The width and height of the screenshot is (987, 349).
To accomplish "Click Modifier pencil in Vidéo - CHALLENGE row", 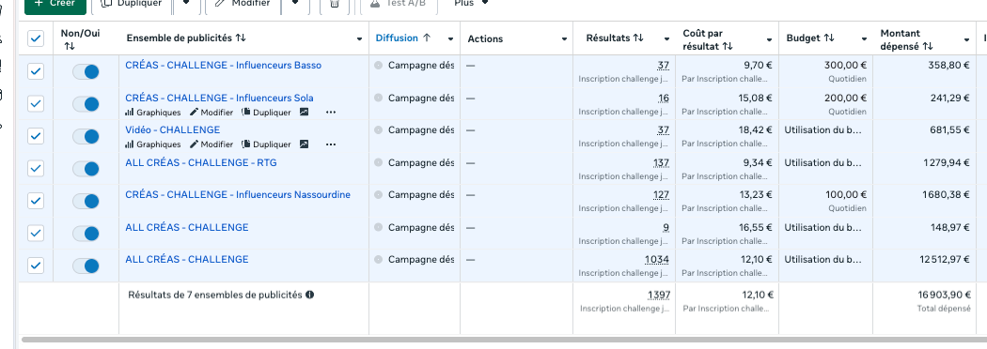I will click(x=211, y=144).
